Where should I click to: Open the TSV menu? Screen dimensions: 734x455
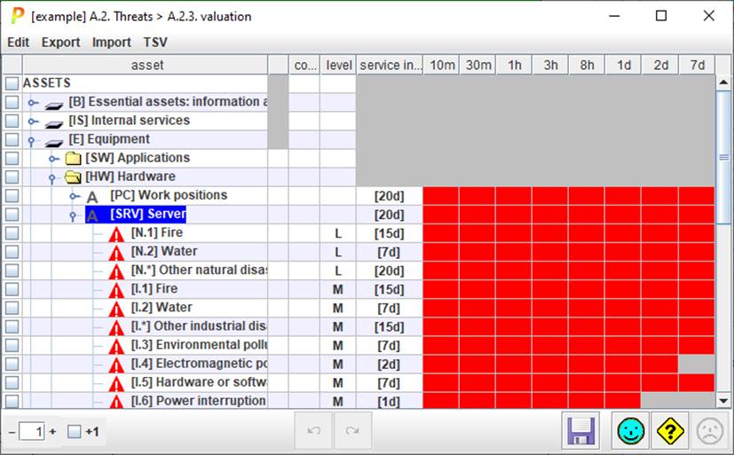[x=155, y=43]
